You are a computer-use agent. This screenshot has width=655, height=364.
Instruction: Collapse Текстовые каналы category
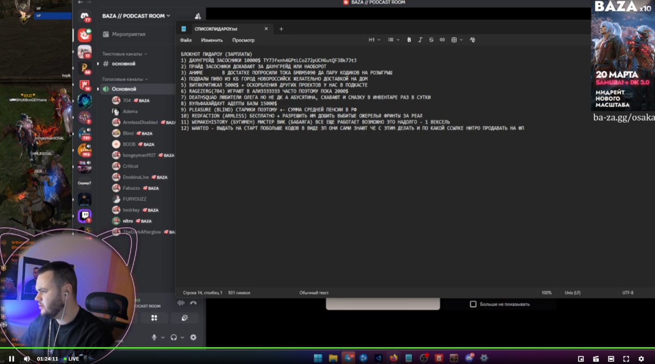124,54
